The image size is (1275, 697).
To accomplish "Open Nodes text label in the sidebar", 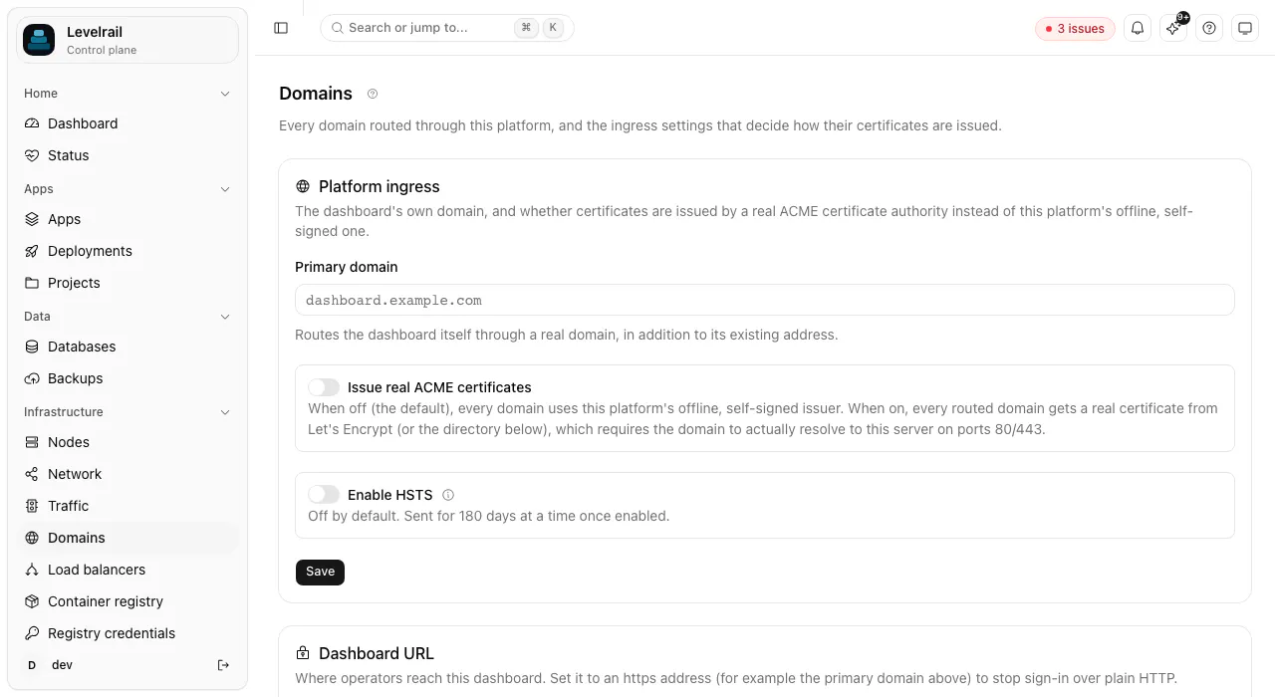I will coord(69,442).
